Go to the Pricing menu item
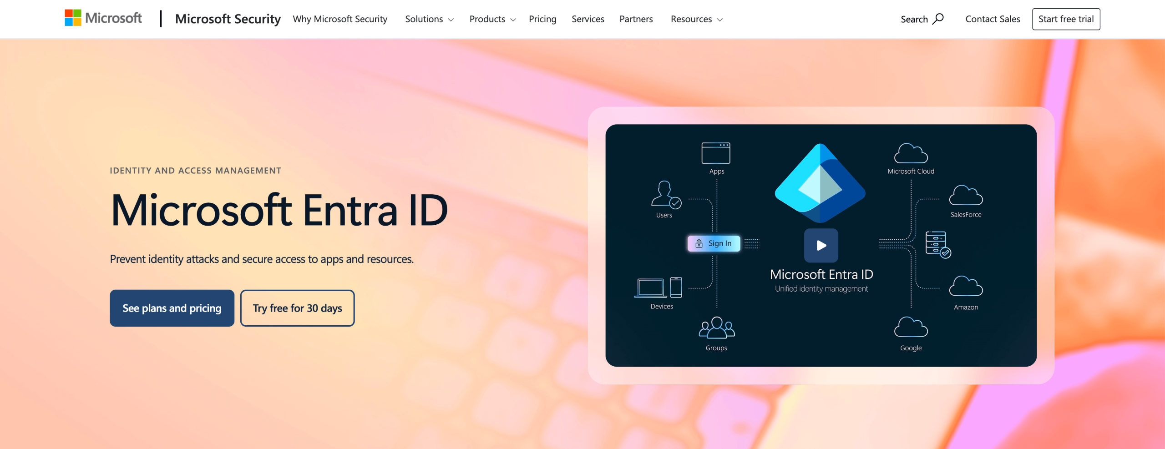This screenshot has width=1165, height=449. tap(542, 19)
